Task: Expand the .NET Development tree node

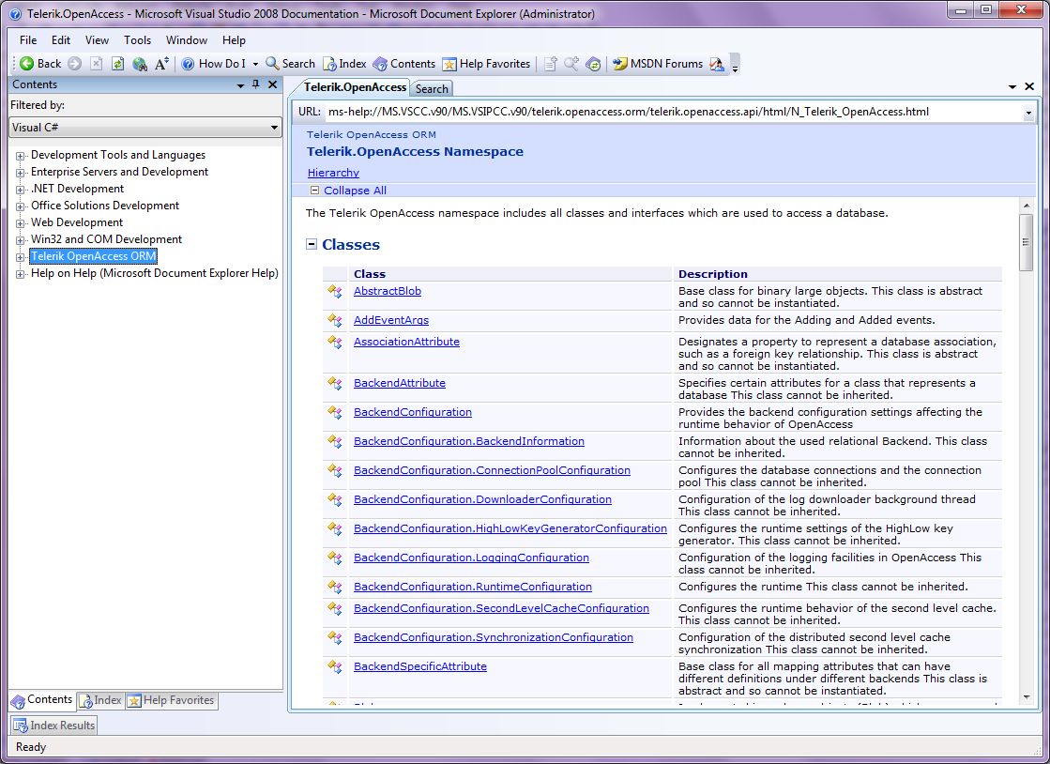Action: (21, 189)
